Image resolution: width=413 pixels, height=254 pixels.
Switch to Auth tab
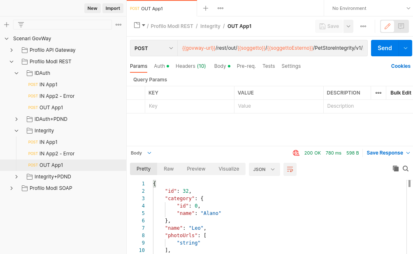point(161,66)
